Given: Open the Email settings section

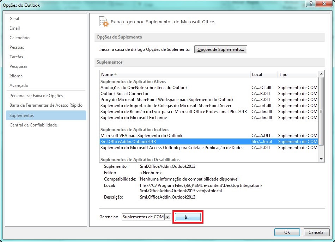Looking at the screenshot, I should [x=14, y=28].
